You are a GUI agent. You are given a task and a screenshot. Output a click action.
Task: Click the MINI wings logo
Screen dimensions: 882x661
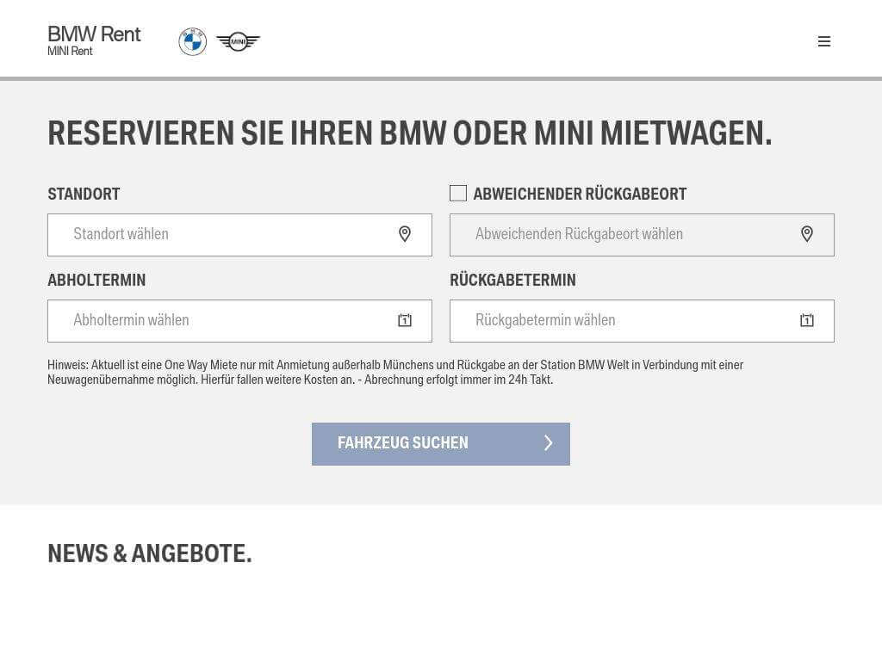point(238,40)
